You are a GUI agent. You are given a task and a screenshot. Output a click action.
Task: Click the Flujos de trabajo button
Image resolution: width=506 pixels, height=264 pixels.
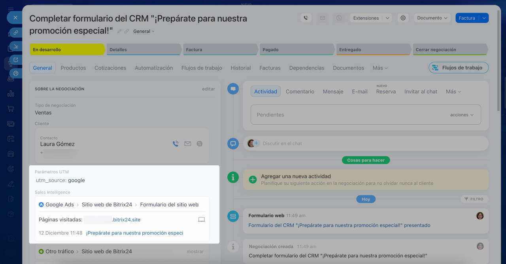[x=458, y=68]
